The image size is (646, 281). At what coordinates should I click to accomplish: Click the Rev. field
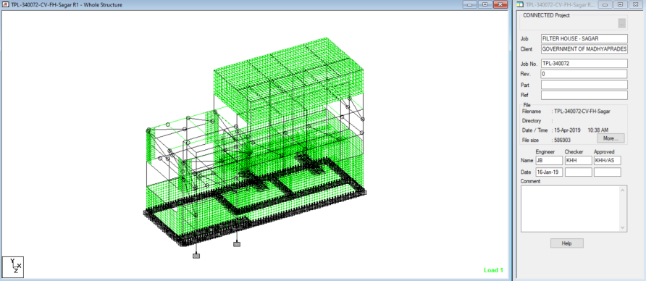584,74
